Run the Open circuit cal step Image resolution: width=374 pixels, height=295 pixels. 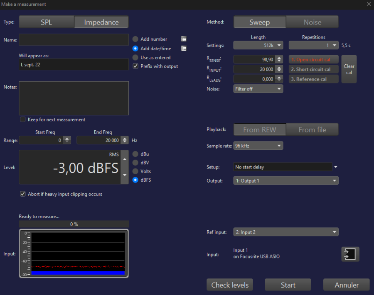click(313, 59)
